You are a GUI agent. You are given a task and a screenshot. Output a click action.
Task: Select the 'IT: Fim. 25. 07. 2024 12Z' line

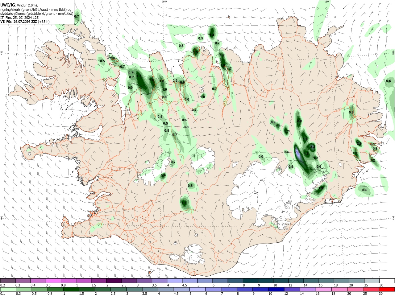tap(19, 18)
